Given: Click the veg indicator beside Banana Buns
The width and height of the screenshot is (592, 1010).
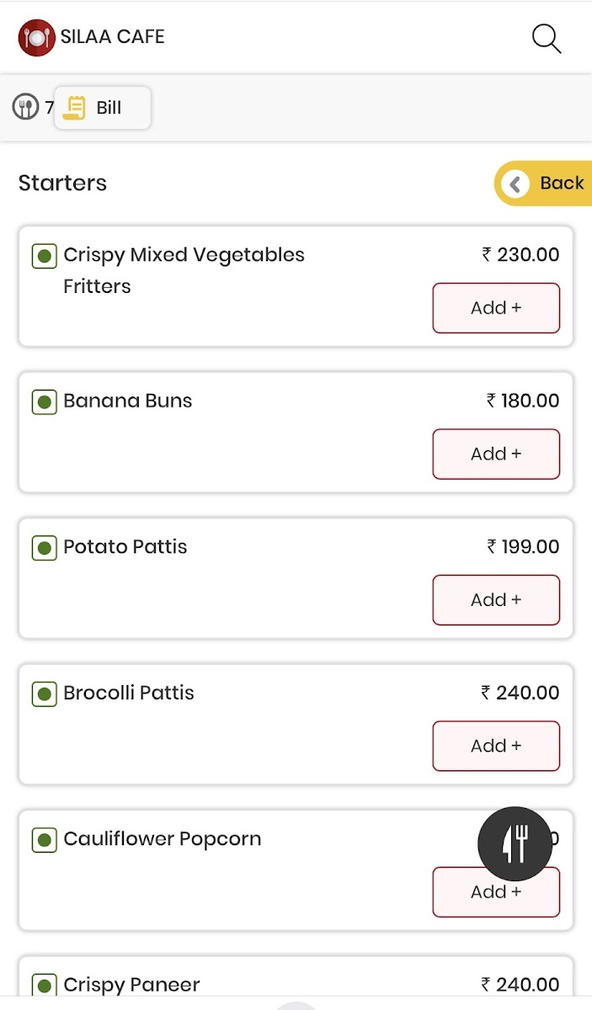Looking at the screenshot, I should [44, 401].
